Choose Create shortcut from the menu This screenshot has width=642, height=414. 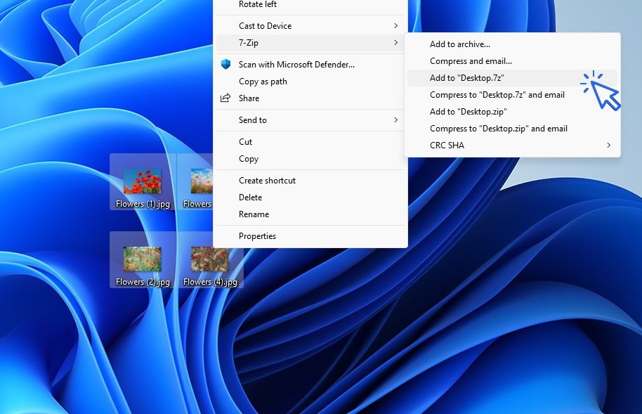267,181
